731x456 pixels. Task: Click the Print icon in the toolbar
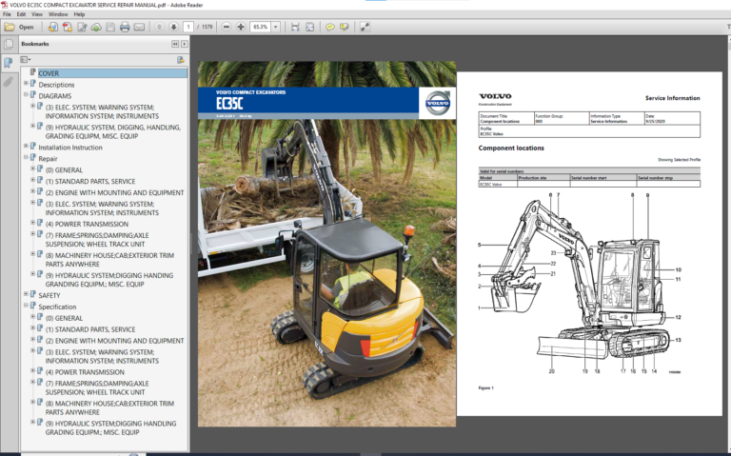tap(125, 28)
